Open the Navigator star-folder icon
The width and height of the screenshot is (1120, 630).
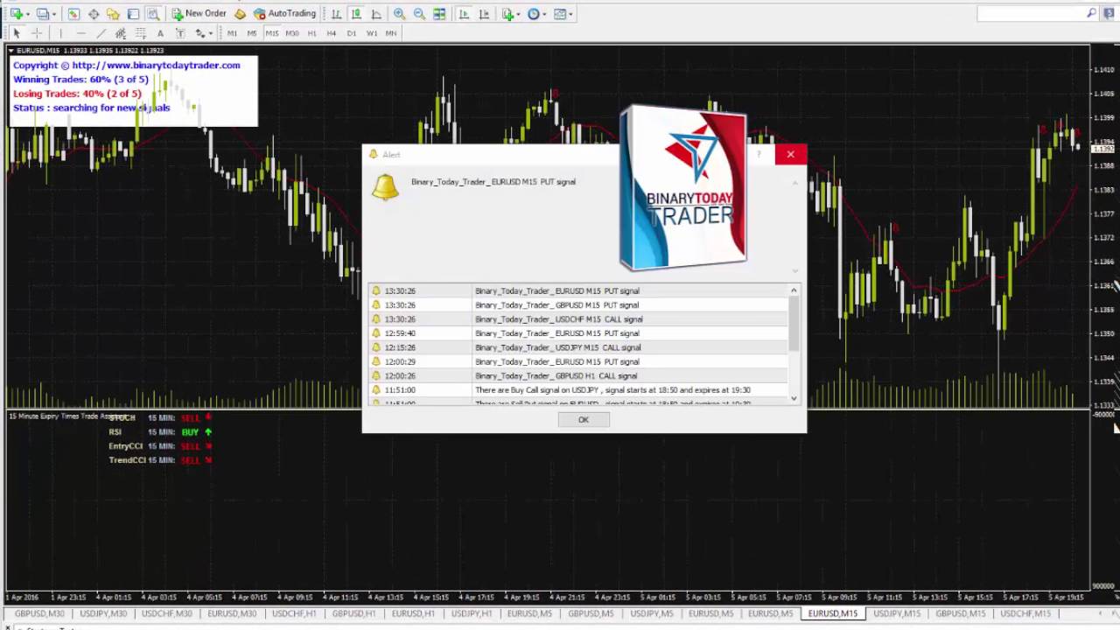pos(113,14)
